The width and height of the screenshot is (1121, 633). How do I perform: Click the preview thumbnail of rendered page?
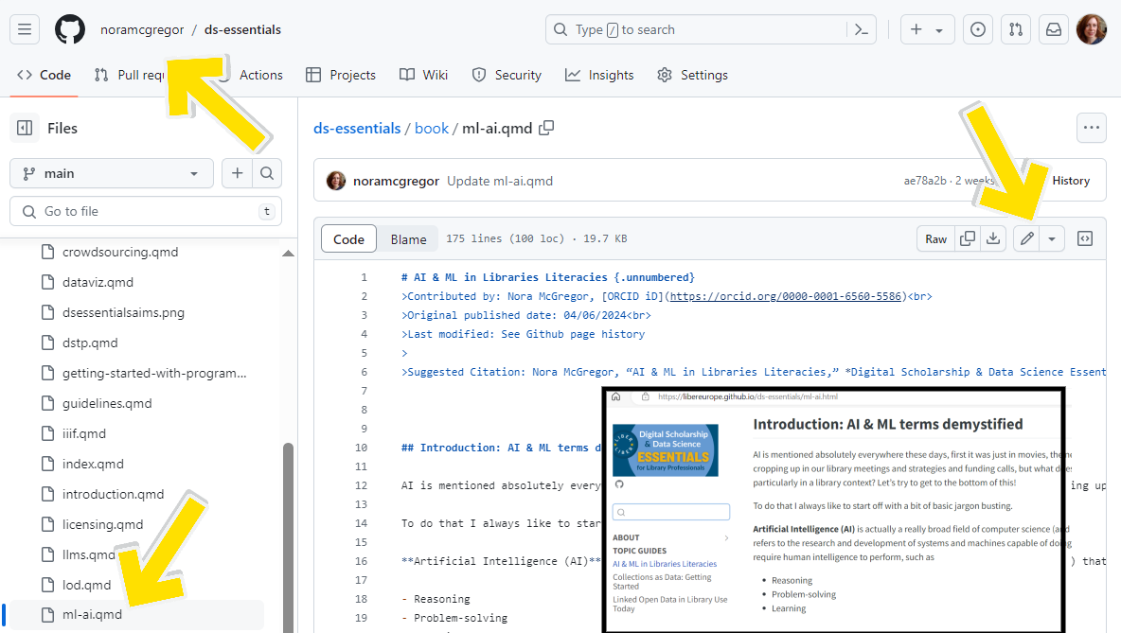click(x=833, y=510)
